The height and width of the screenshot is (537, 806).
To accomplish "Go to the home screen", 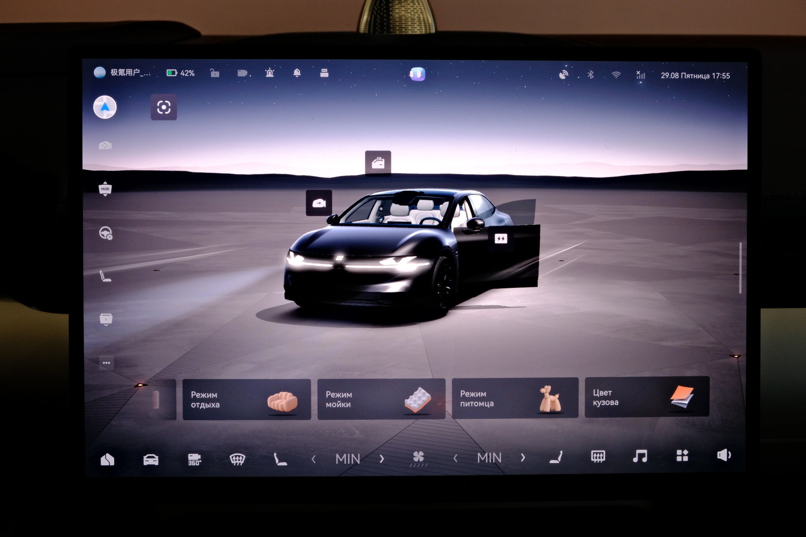I will 107,460.
